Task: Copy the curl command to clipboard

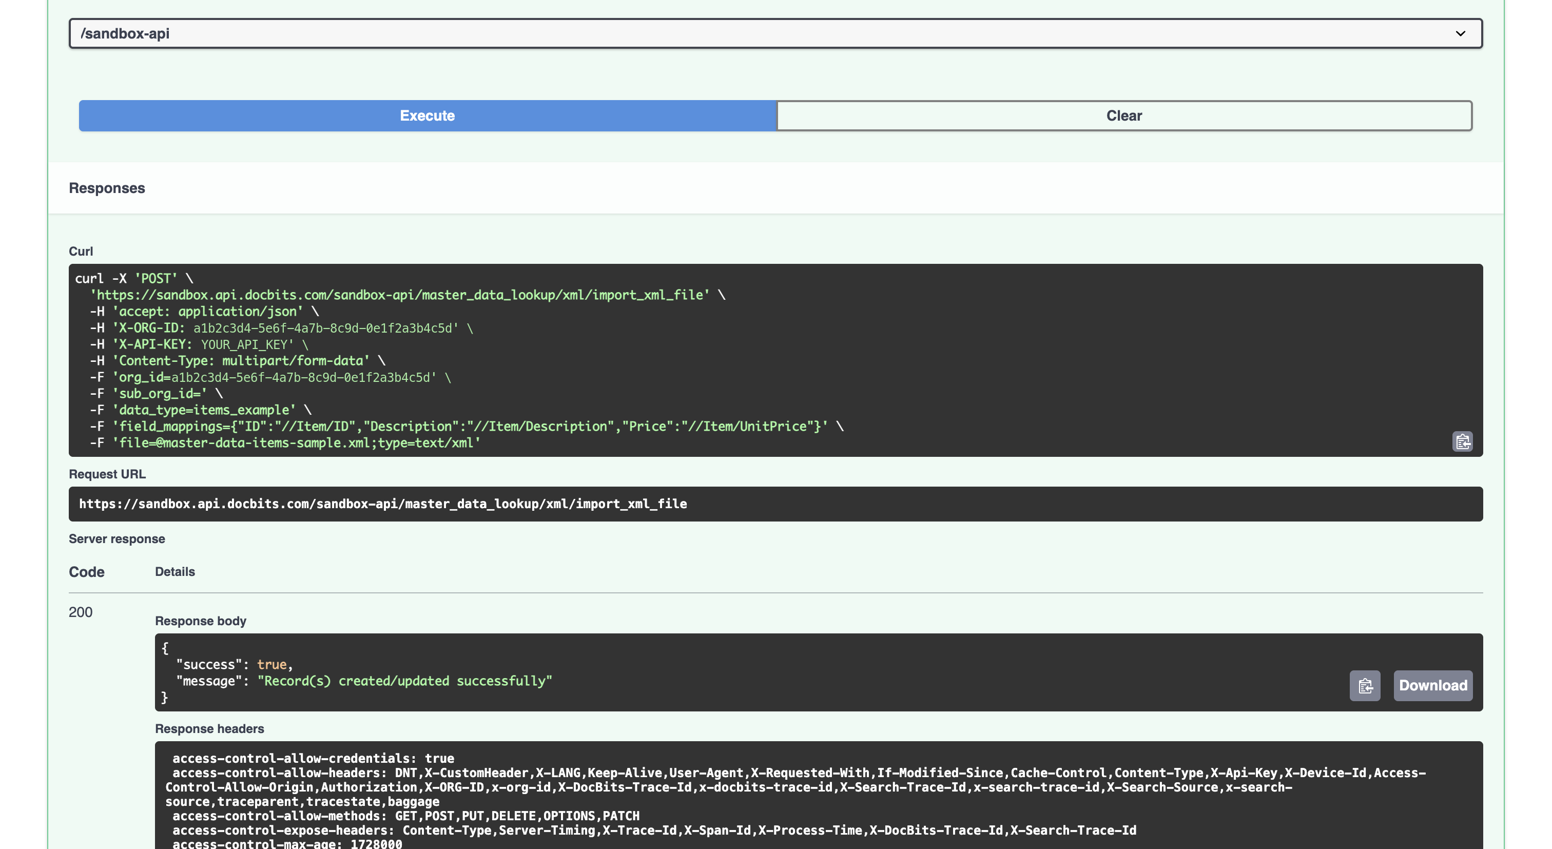Action: pos(1462,441)
